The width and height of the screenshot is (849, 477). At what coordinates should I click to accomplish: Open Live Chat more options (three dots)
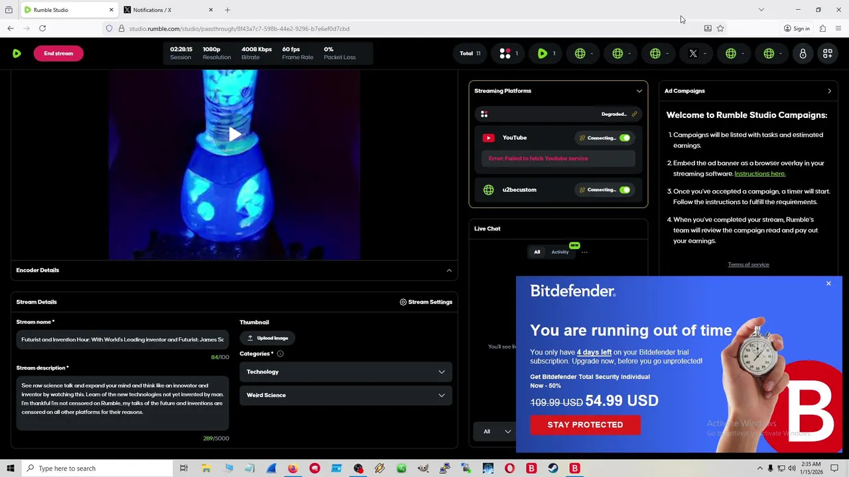pos(584,252)
